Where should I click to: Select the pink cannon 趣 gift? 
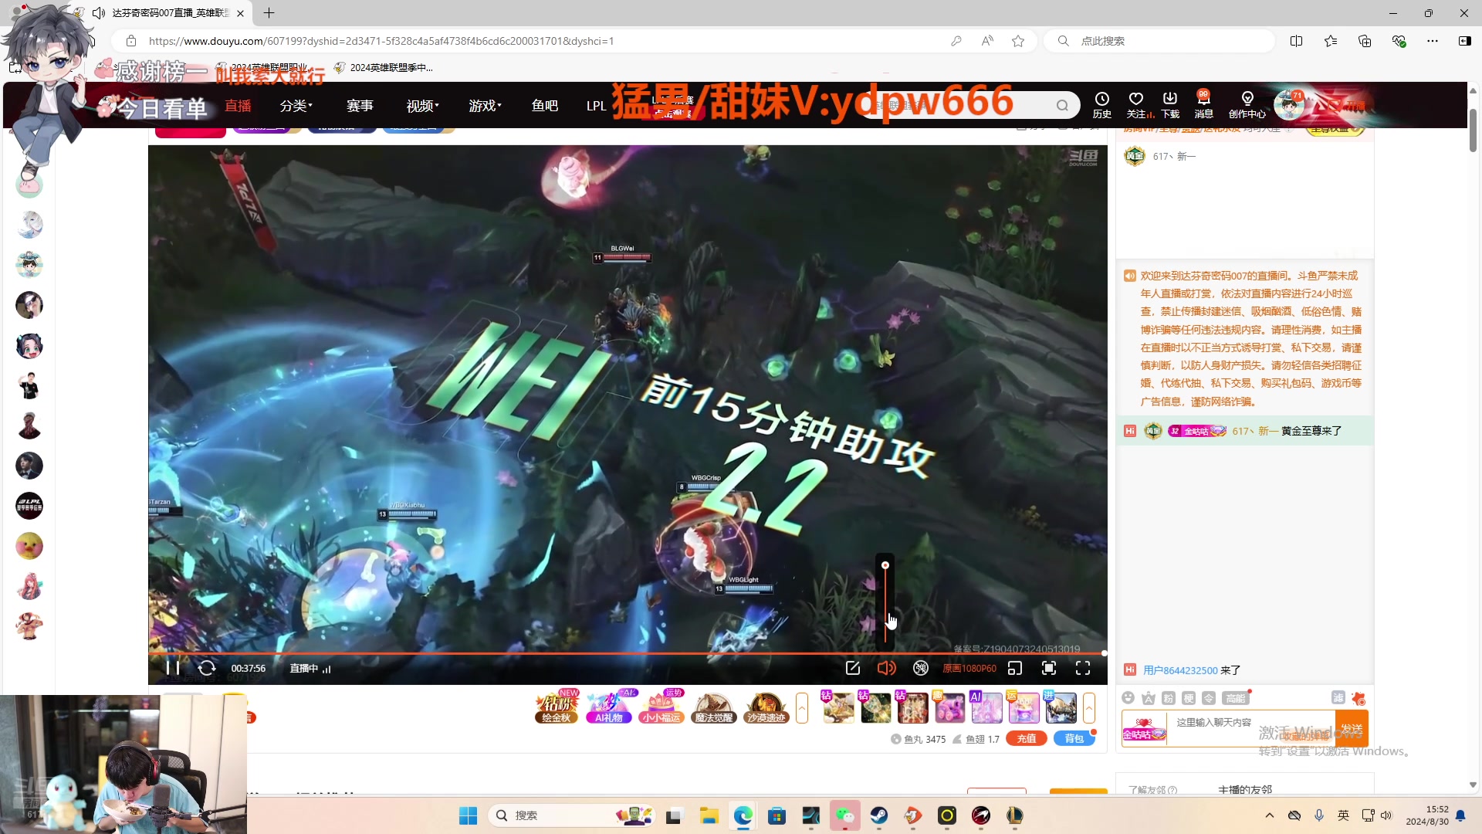(x=949, y=707)
